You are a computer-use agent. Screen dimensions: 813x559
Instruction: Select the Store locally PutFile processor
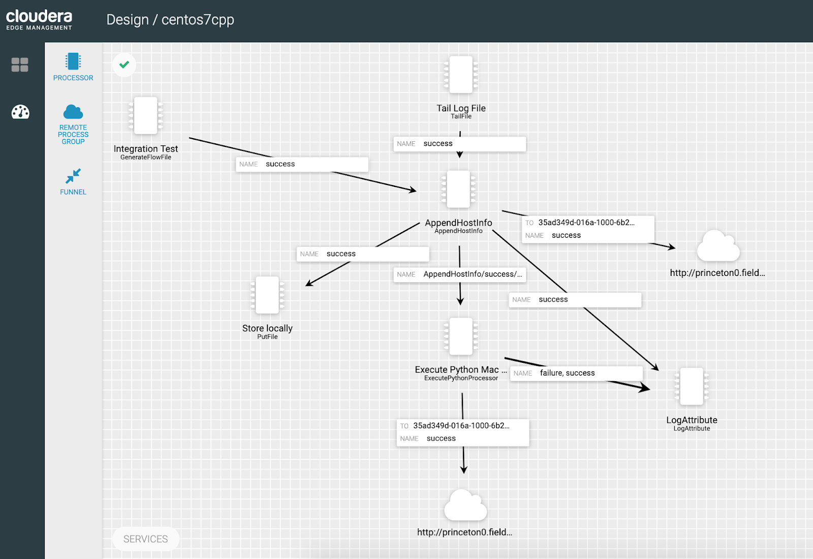267,296
